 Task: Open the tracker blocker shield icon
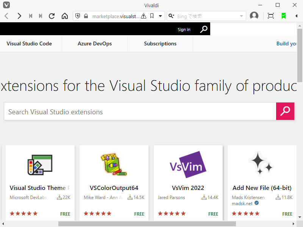78,16
